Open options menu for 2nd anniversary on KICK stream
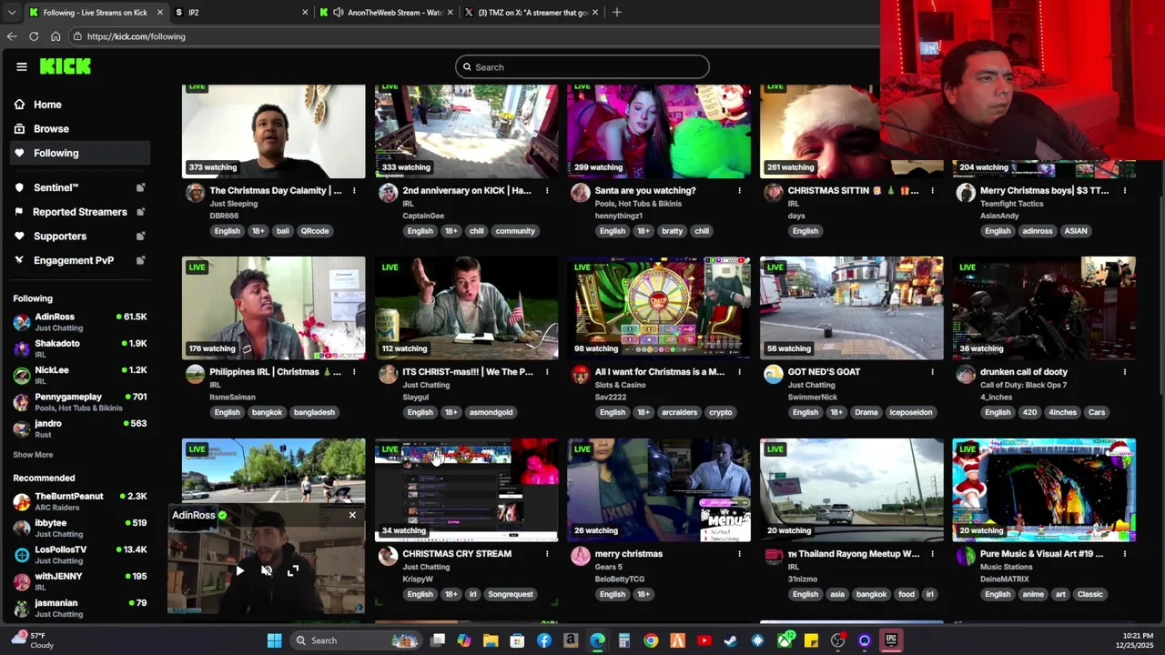 547,191
